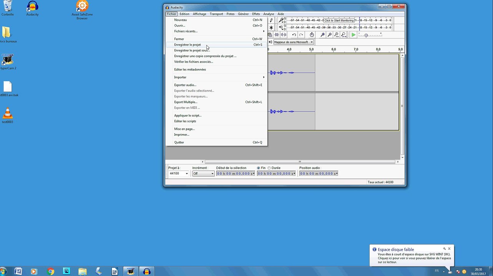The width and height of the screenshot is (493, 276).
Task: Choose Enregistrer le projet
Action: click(x=216, y=45)
